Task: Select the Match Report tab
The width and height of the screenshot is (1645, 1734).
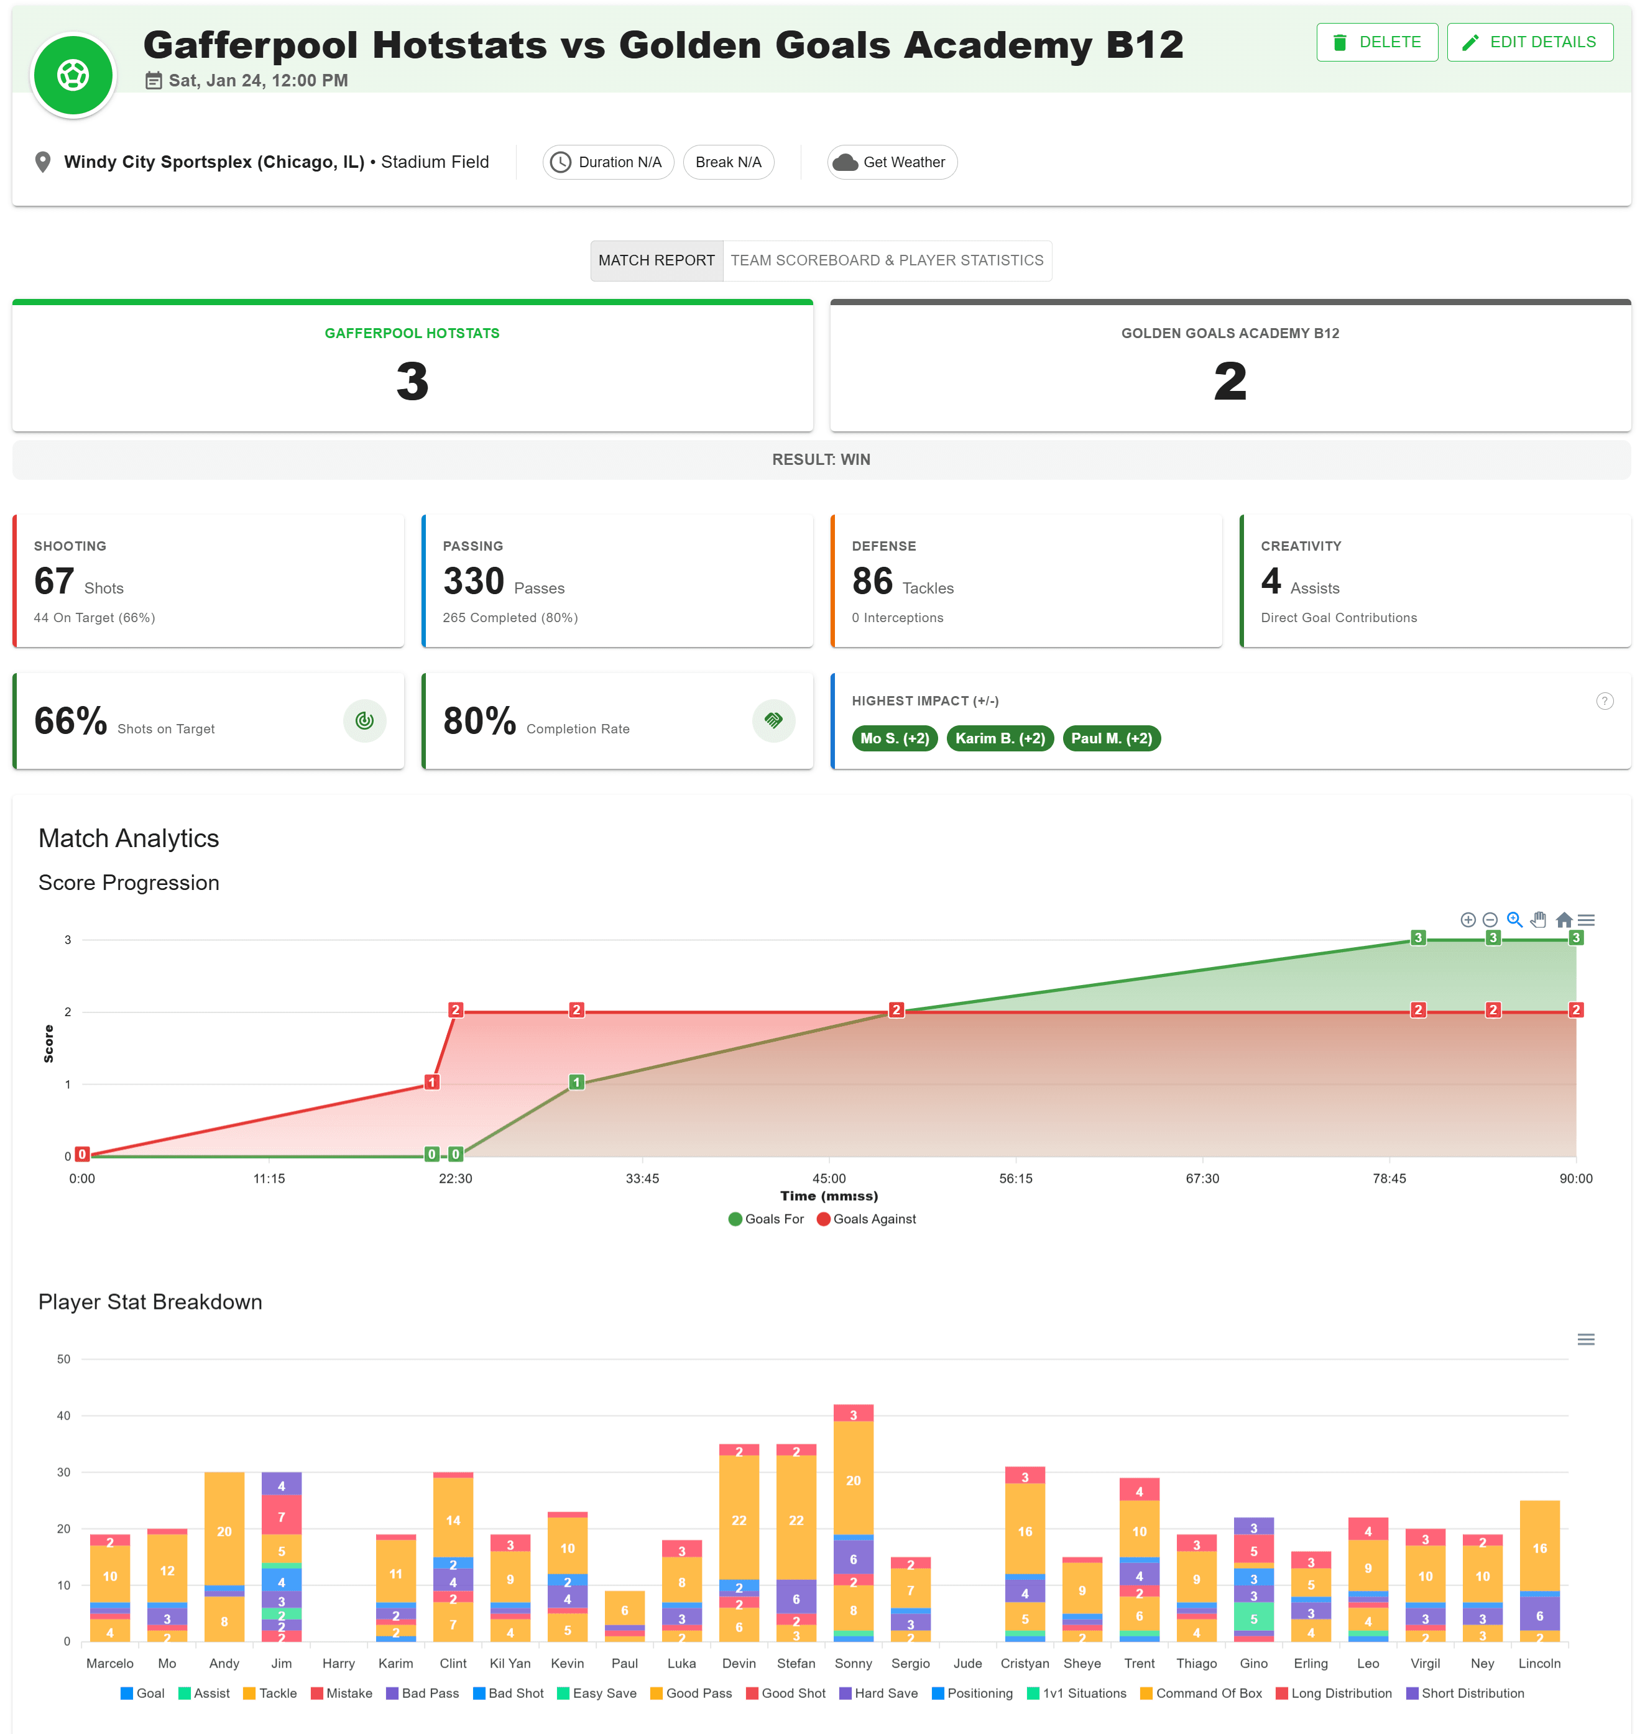Action: tap(657, 260)
